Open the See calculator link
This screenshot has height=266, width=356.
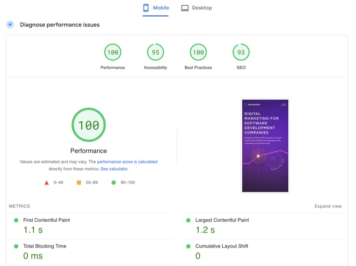pyautogui.click(x=114, y=169)
